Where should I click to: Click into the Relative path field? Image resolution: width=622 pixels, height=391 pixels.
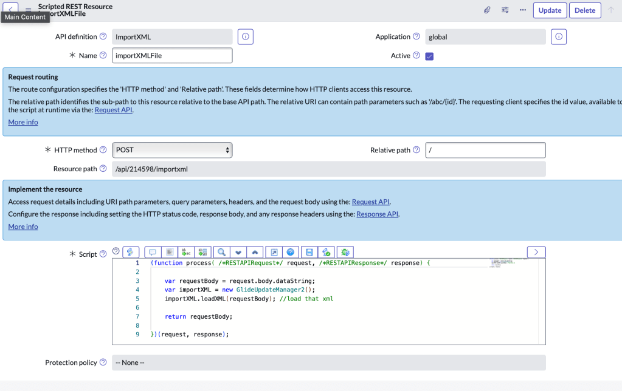[x=485, y=150]
